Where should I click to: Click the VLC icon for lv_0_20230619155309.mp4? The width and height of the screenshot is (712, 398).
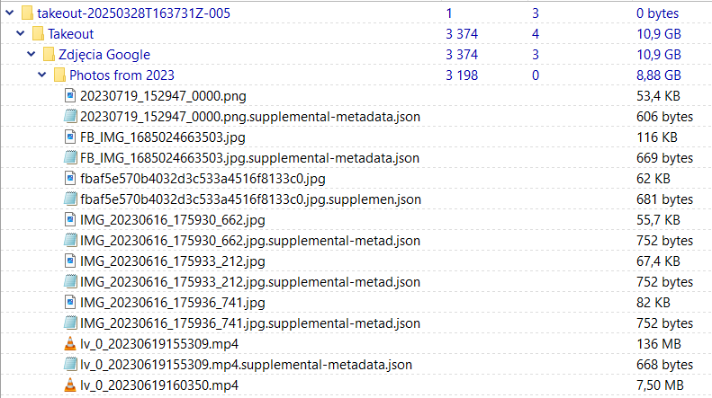pyautogui.click(x=71, y=344)
